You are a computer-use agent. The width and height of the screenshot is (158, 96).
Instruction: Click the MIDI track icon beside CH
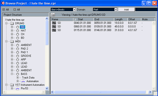tap(18, 34)
